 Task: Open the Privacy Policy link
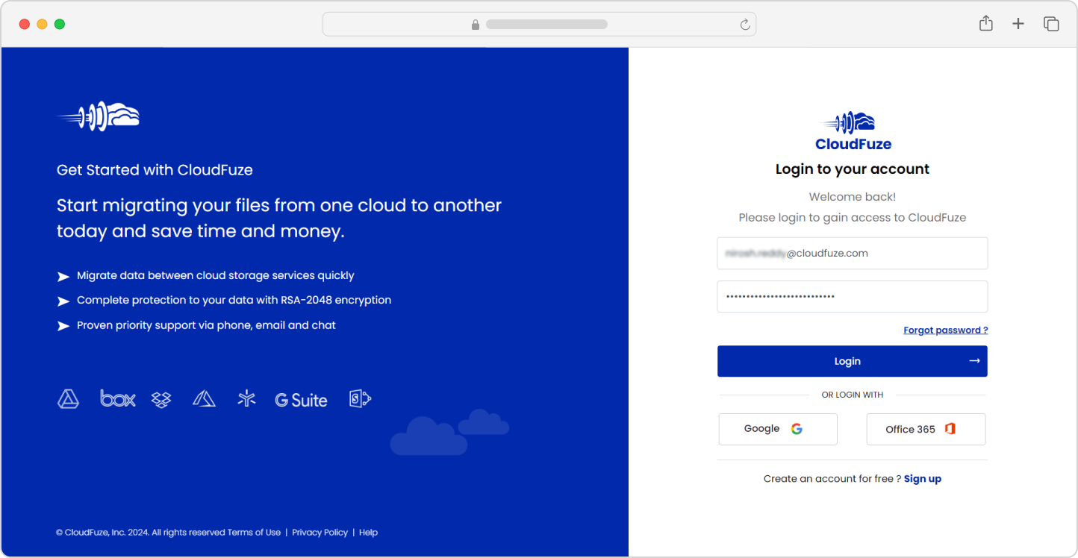(320, 533)
